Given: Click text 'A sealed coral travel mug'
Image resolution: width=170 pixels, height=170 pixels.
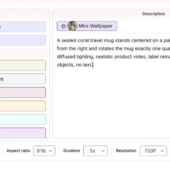Looking at the screenshot, I should point(85,40).
